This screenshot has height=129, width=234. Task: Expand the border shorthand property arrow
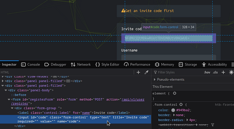click(174, 115)
